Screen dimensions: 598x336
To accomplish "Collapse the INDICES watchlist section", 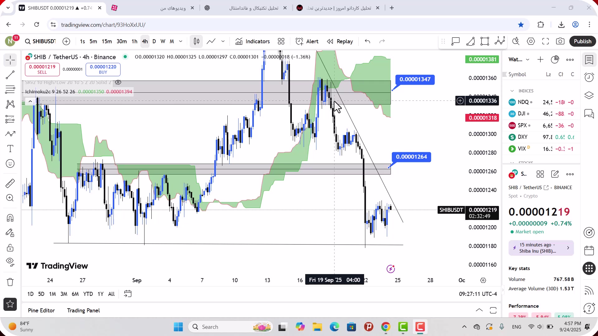I will pyautogui.click(x=512, y=91).
